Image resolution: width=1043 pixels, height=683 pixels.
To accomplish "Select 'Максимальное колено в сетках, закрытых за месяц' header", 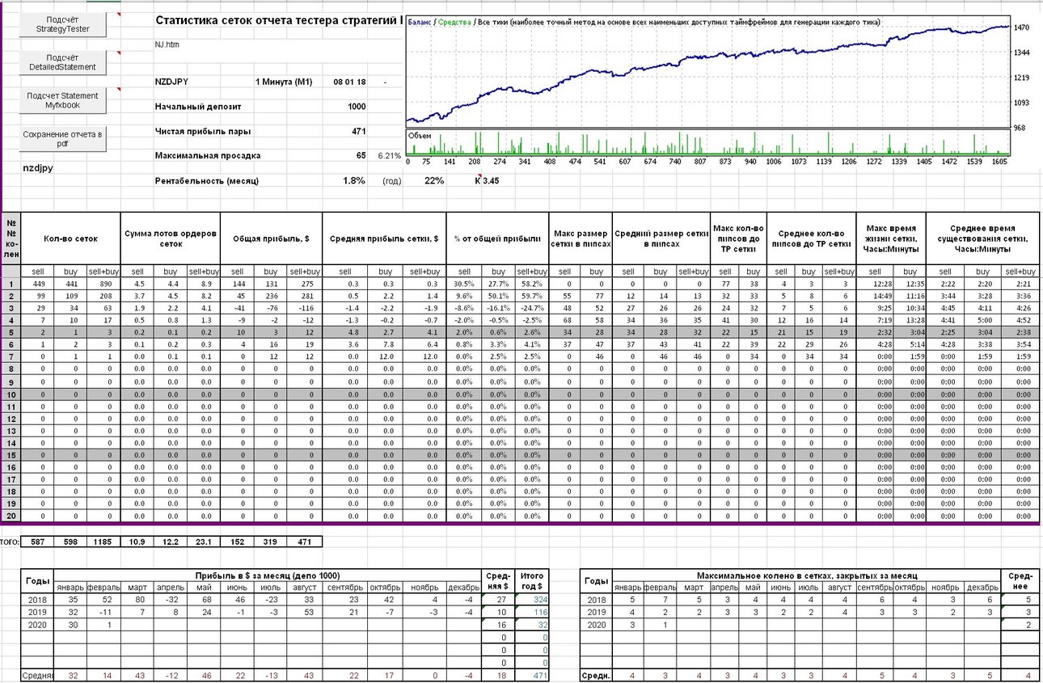I will (x=808, y=575).
